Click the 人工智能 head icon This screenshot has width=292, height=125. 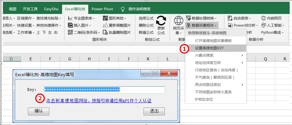click(263, 25)
